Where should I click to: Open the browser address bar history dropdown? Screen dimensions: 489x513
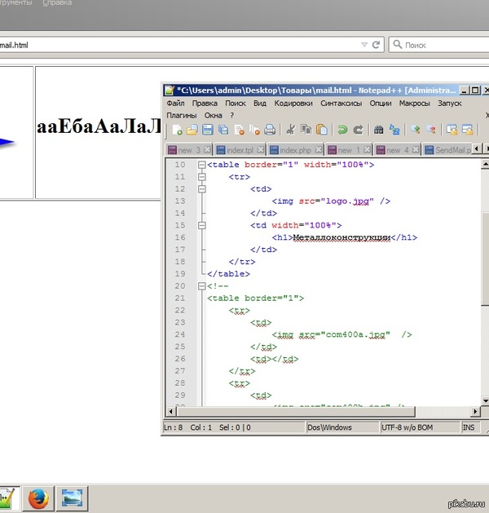pos(363,45)
